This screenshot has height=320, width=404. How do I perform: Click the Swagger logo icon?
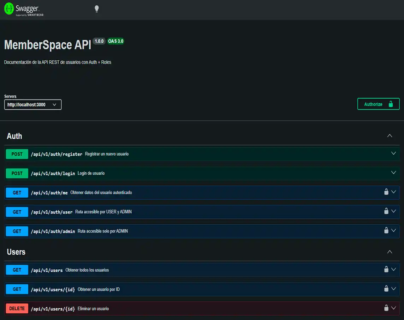click(9, 8)
